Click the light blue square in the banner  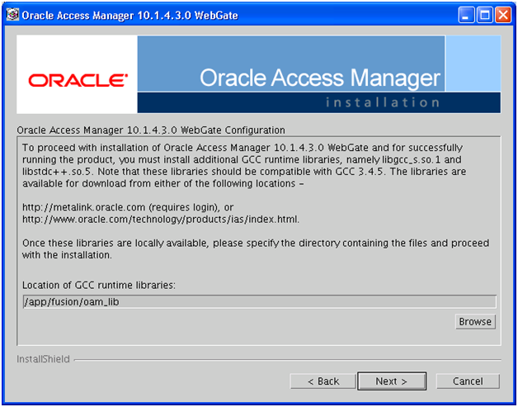coord(473,64)
